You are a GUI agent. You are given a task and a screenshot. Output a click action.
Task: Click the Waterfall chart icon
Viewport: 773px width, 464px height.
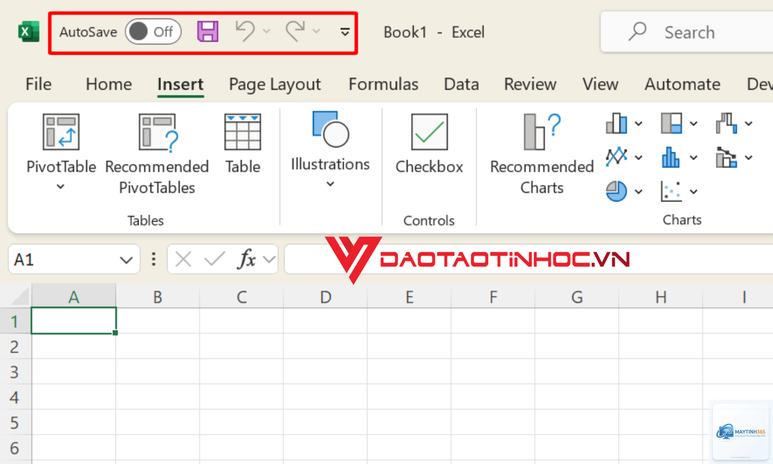727,123
